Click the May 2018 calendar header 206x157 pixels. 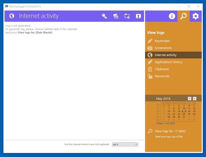pyautogui.click(x=163, y=99)
